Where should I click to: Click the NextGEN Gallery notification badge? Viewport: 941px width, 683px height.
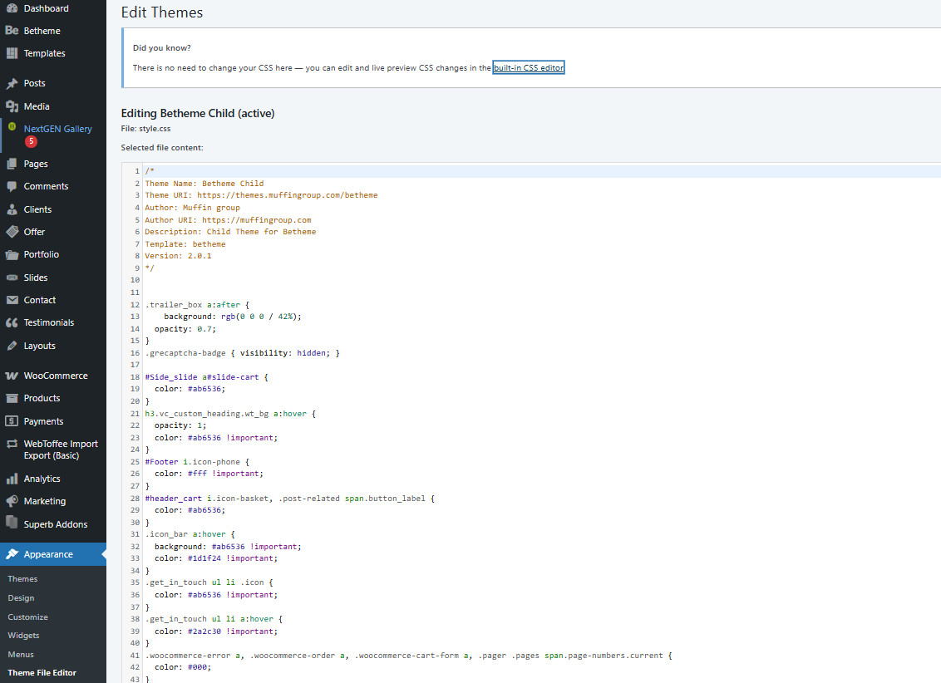click(x=32, y=142)
